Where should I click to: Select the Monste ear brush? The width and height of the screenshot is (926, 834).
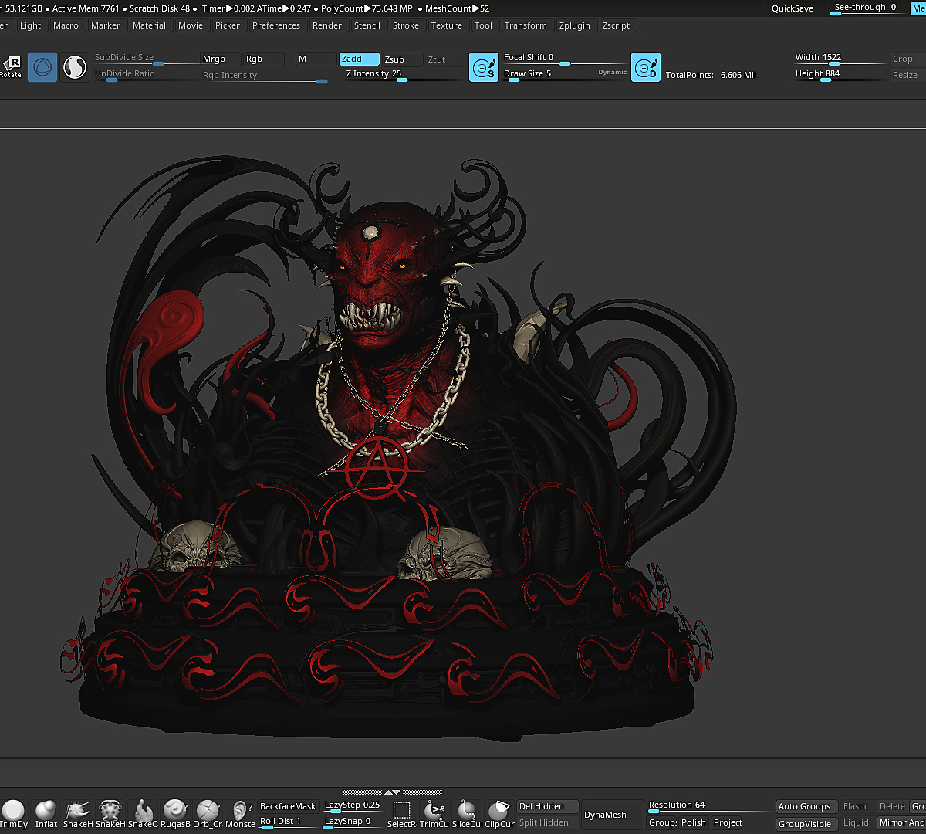[x=240, y=814]
